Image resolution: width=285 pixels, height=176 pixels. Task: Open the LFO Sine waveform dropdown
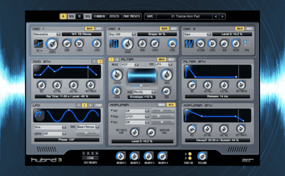point(50,127)
